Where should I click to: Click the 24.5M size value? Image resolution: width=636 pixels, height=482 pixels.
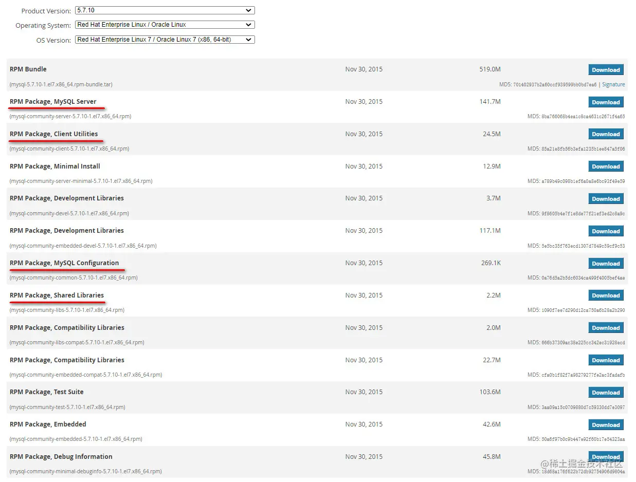pos(492,134)
